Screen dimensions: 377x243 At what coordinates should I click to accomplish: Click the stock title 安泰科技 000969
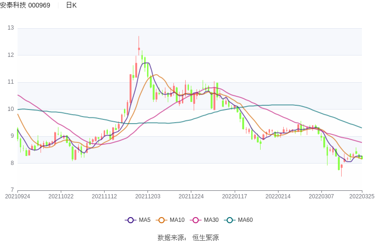pyautogui.click(x=25, y=5)
